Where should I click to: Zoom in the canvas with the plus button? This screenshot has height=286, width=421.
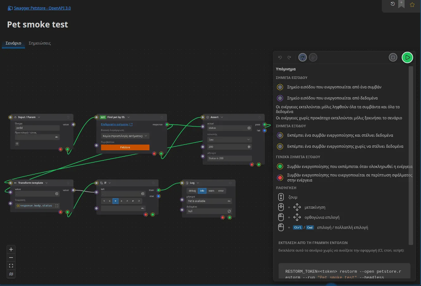click(11, 249)
